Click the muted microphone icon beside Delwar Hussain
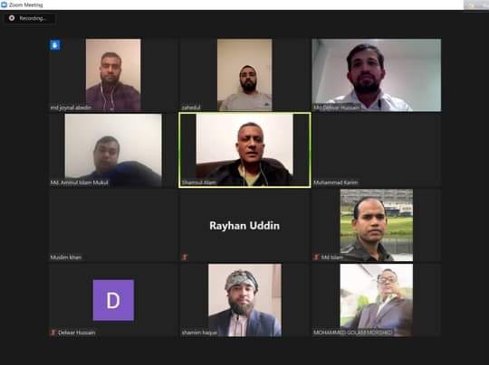The image size is (489, 365). point(53,332)
